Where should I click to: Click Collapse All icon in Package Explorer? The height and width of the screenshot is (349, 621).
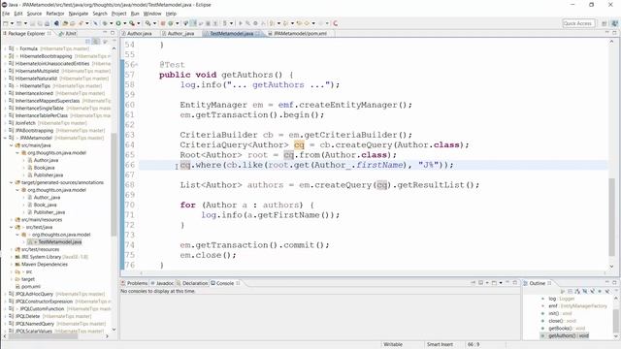tap(88, 41)
